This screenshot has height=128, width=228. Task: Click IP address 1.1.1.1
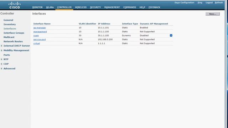coord(101,43)
